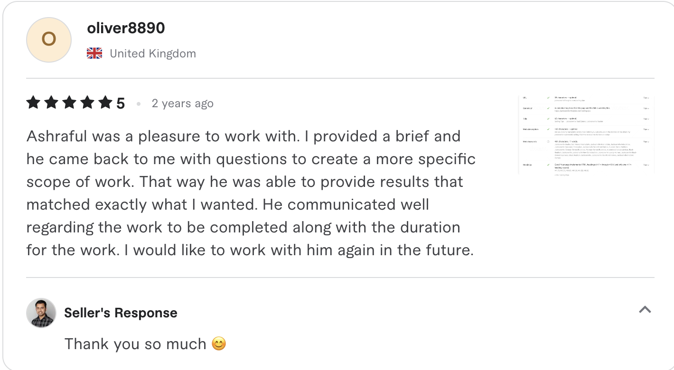This screenshot has width=674, height=370.
Task: Click the smiling emoji in the seller's reply
Action: point(219,343)
